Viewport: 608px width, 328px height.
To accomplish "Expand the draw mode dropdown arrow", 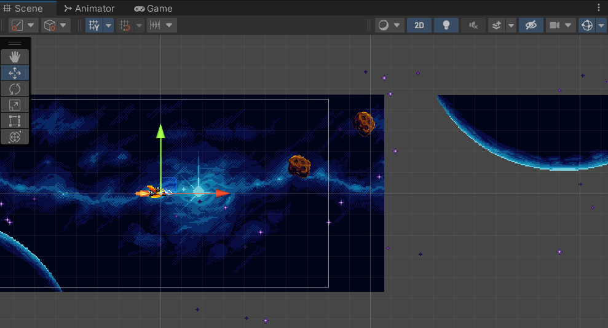I will [397, 26].
